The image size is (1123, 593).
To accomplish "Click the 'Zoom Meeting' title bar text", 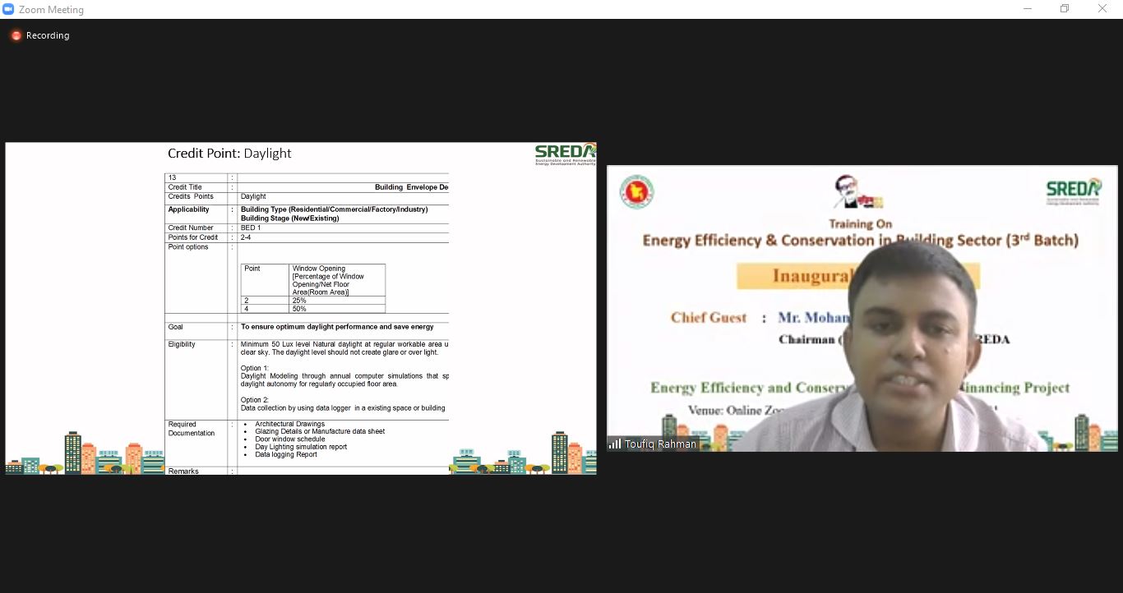I will coord(52,10).
